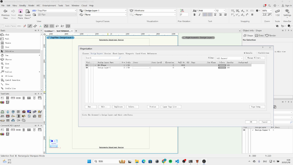Choose the Flyover tool
The image size is (293, 165).
coord(8,59)
